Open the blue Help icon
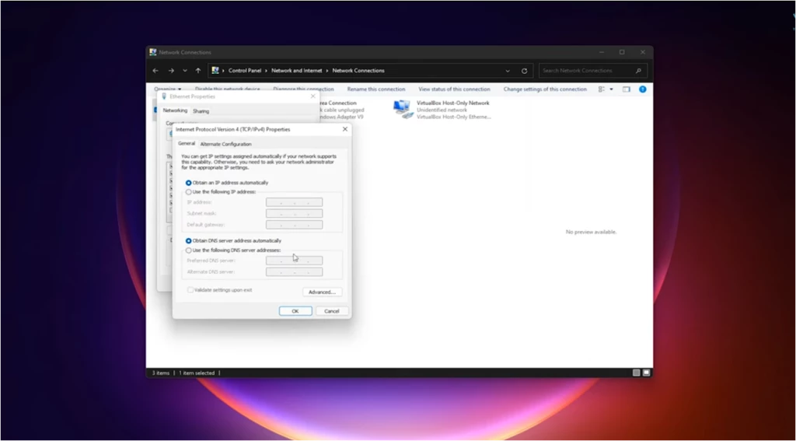 point(643,89)
